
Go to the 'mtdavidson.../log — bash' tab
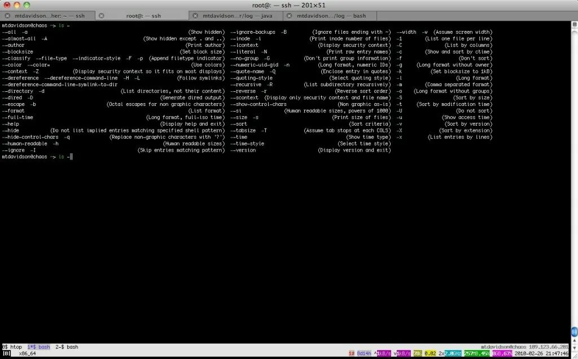point(331,16)
